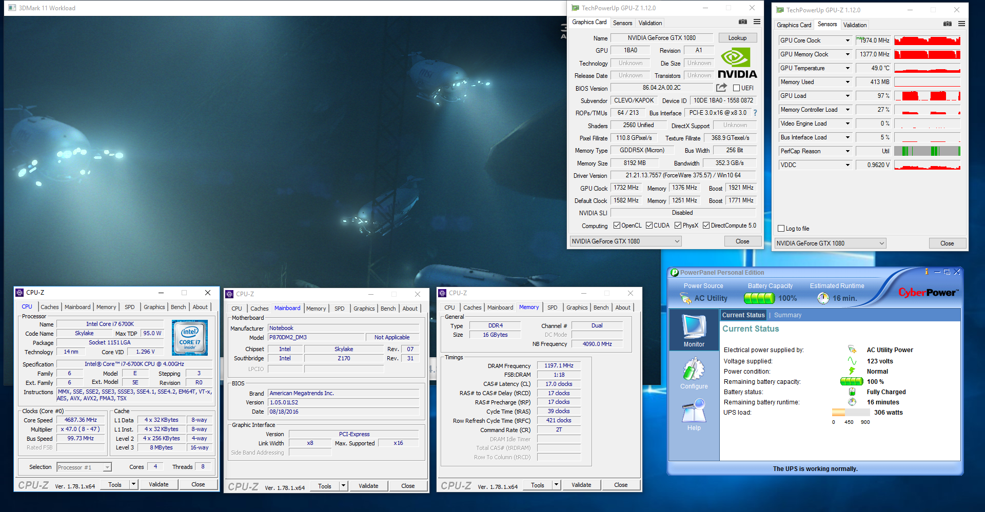Image resolution: width=985 pixels, height=512 pixels.
Task: Click the voltage supplied sine wave icon
Action: pyautogui.click(x=852, y=361)
